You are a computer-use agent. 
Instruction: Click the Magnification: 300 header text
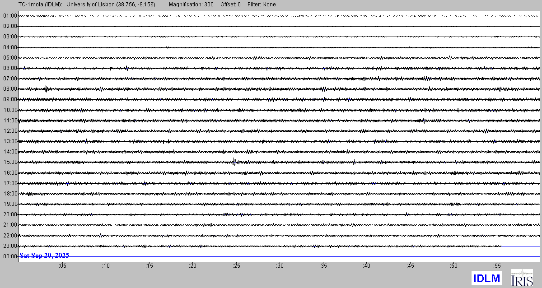tap(191, 5)
